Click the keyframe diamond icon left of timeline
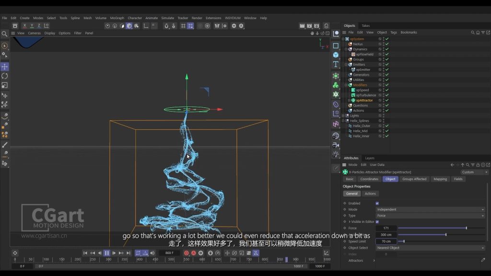 tap(15, 253)
